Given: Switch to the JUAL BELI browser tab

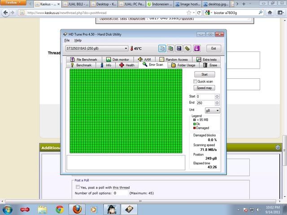Looking at the screenshot, I should (x=76, y=4).
